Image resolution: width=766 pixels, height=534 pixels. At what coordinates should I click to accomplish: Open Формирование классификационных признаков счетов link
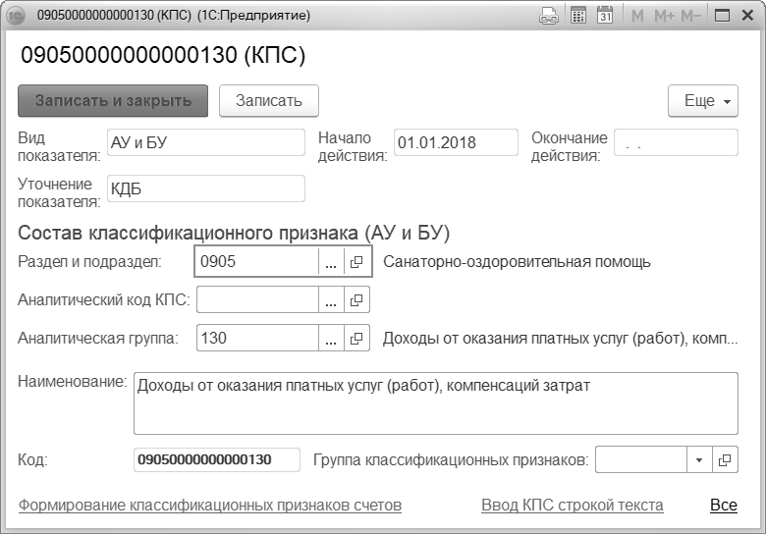tap(210, 505)
